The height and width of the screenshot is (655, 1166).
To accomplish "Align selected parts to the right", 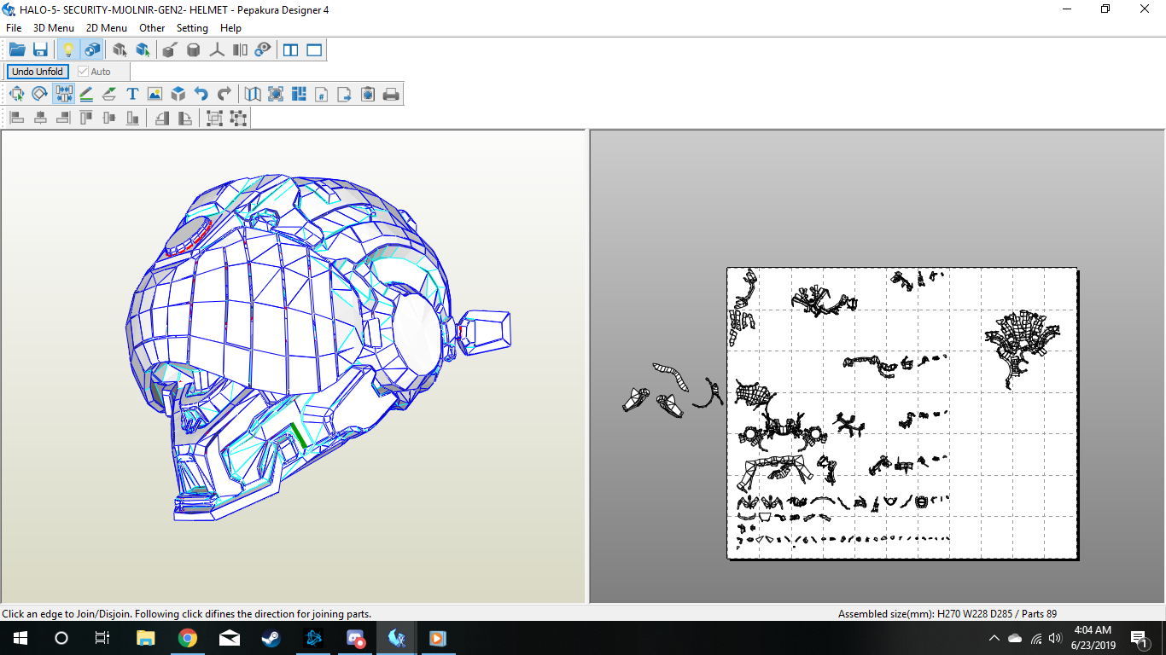I will click(63, 118).
